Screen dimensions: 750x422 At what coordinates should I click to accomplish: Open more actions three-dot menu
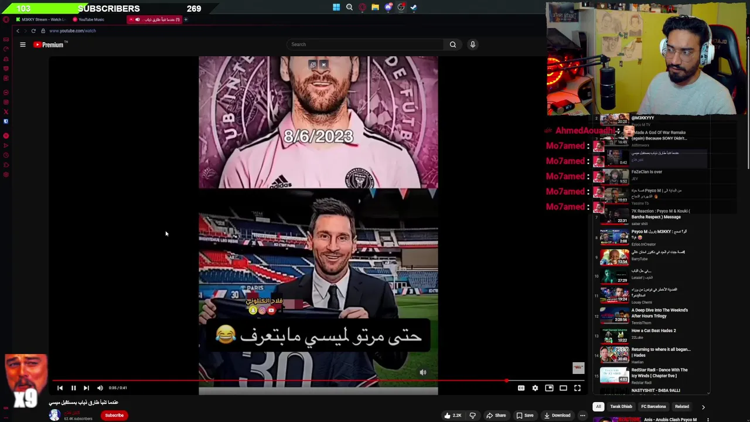tap(582, 416)
